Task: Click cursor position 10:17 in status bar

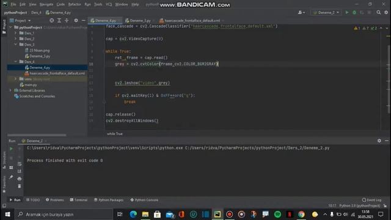Action: coord(332,205)
